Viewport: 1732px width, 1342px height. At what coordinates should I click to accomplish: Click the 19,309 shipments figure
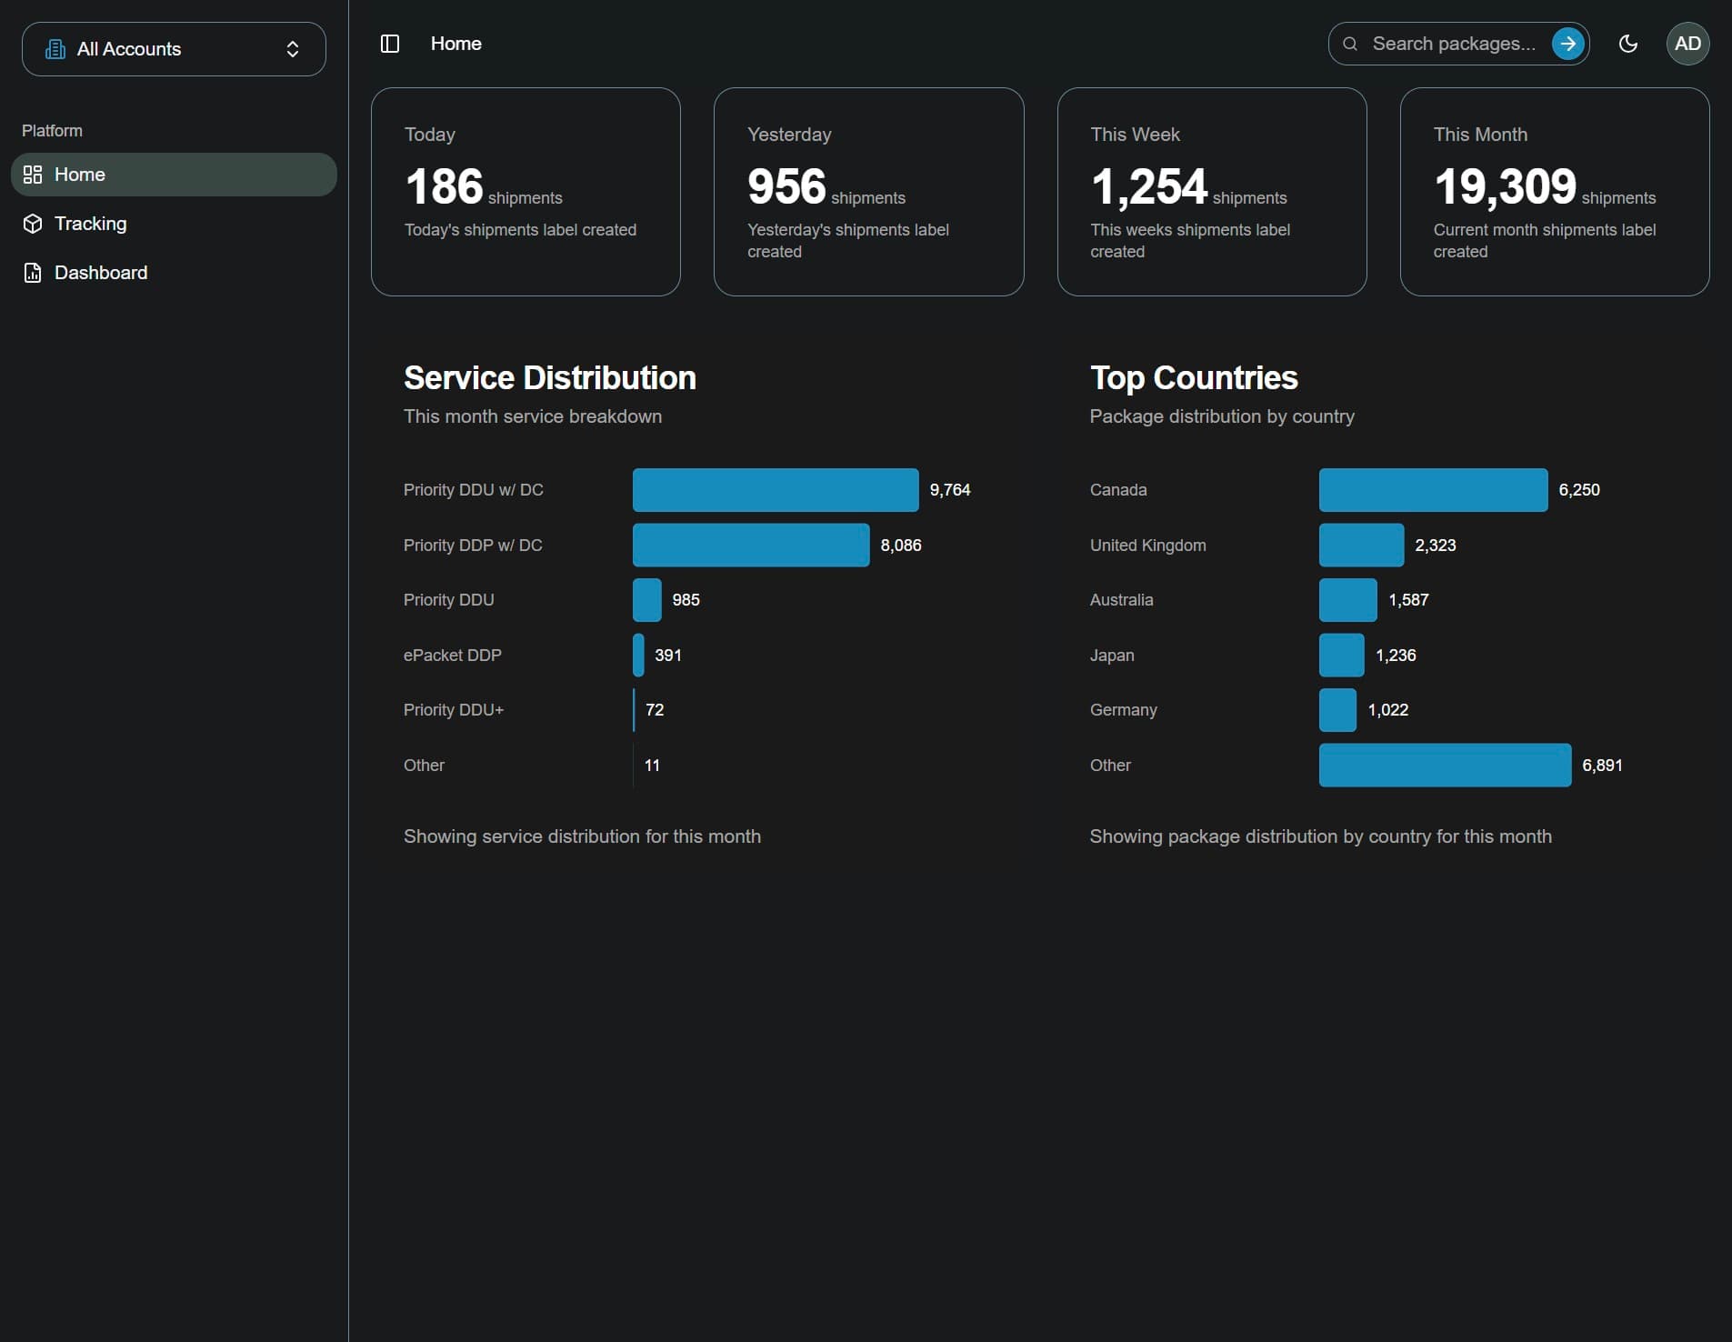(1505, 186)
